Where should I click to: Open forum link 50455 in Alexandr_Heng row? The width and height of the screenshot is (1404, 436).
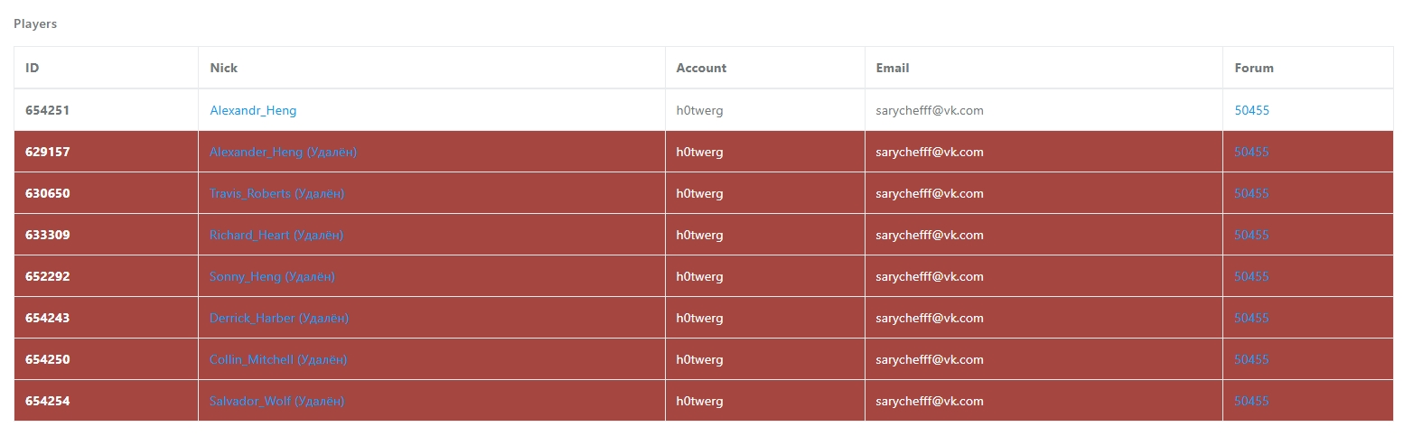click(x=1251, y=110)
